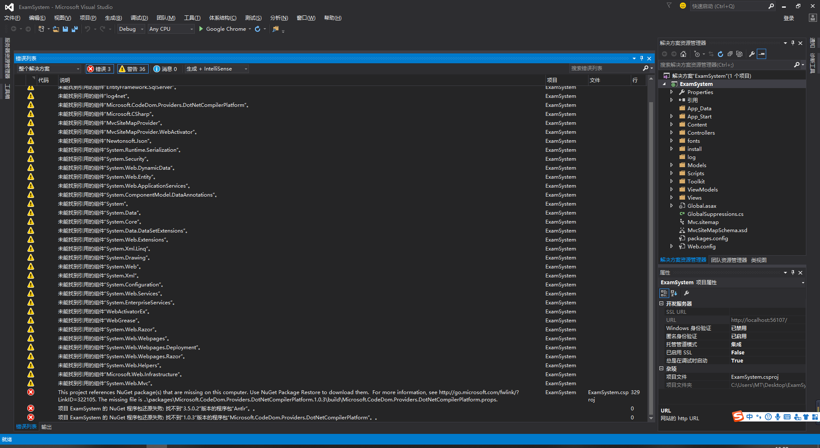Viewport: 820px width, 448px height.
Task: Toggle the 消息 0 filter on
Action: (166, 69)
